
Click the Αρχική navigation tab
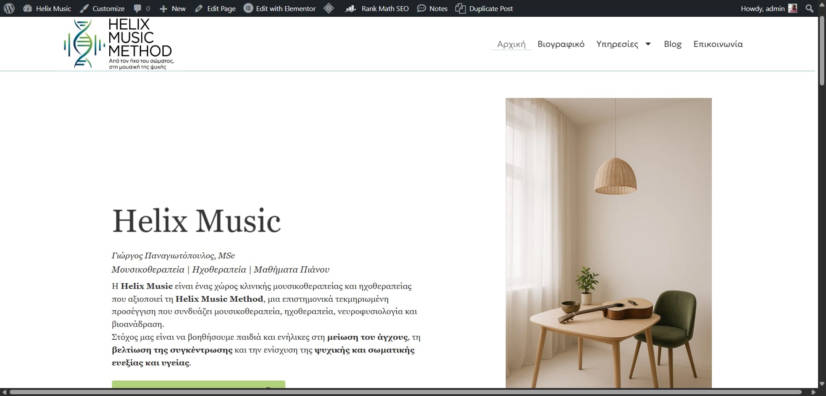[511, 44]
